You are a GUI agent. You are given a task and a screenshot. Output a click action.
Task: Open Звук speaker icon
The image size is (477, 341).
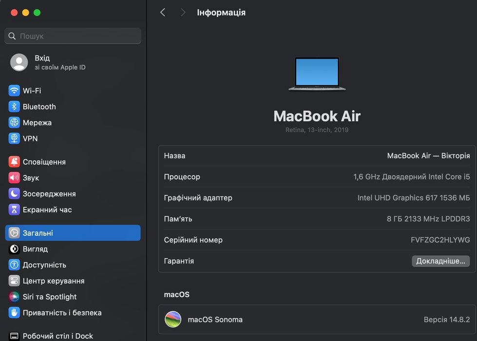point(14,178)
